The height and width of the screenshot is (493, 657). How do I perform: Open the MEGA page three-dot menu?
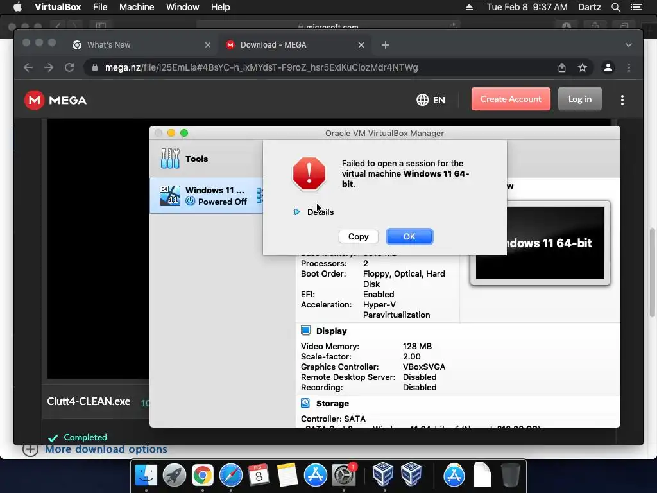pos(622,99)
